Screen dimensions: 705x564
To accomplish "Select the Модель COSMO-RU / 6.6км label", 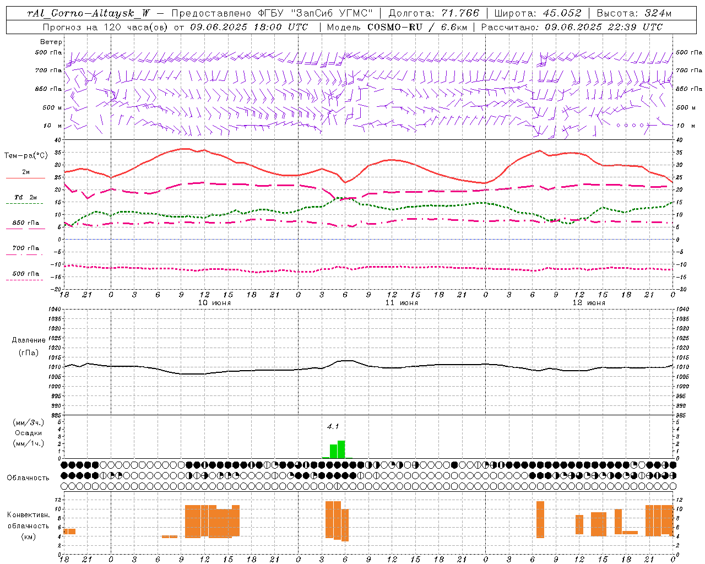I will coord(397,27).
